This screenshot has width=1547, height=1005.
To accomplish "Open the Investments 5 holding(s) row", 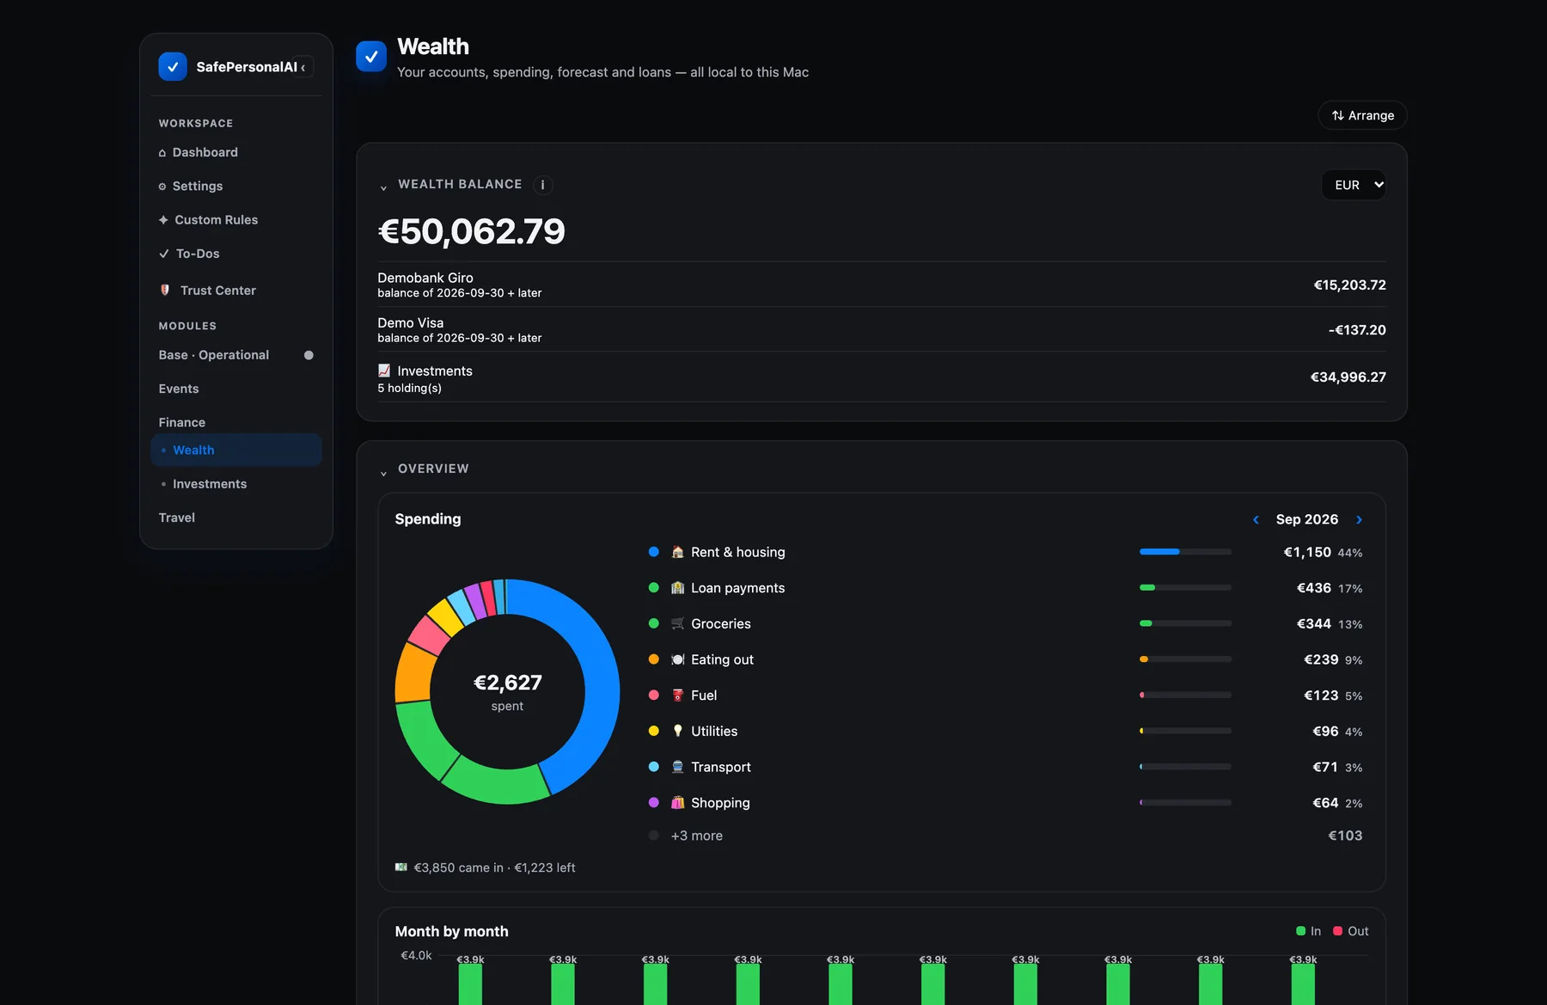I will (882, 377).
